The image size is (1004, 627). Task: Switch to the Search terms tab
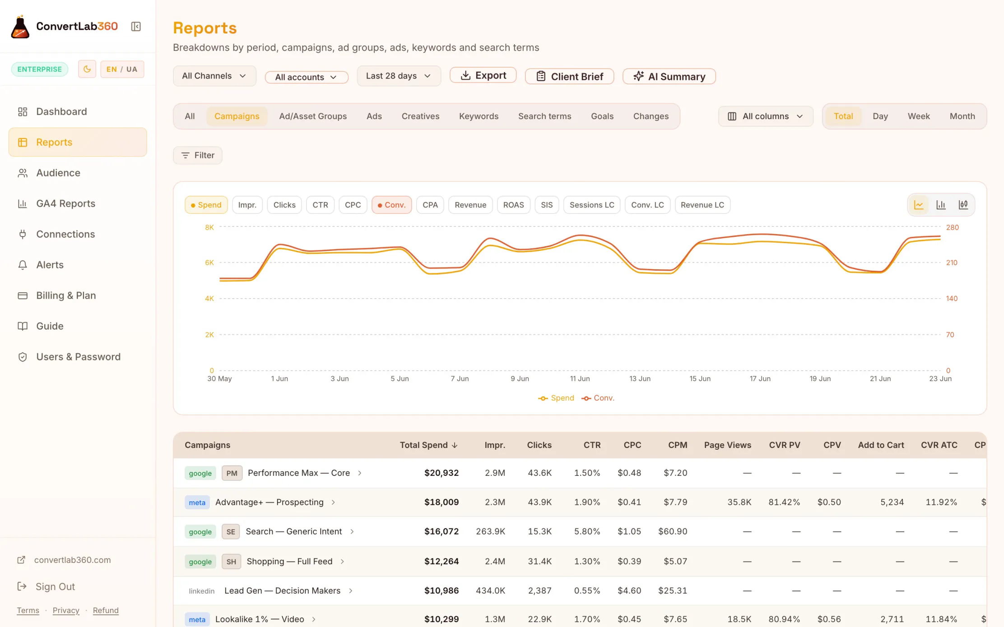pyautogui.click(x=544, y=116)
